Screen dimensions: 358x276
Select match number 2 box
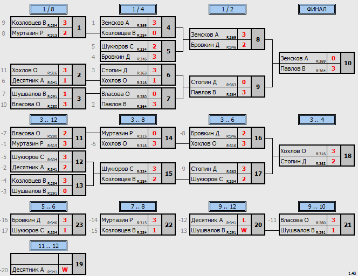pos(79,75)
